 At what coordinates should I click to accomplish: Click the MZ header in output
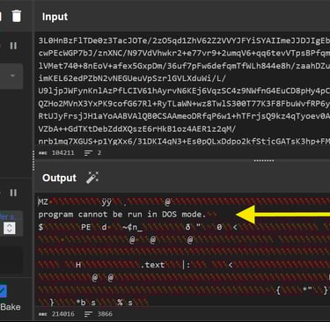43,201
